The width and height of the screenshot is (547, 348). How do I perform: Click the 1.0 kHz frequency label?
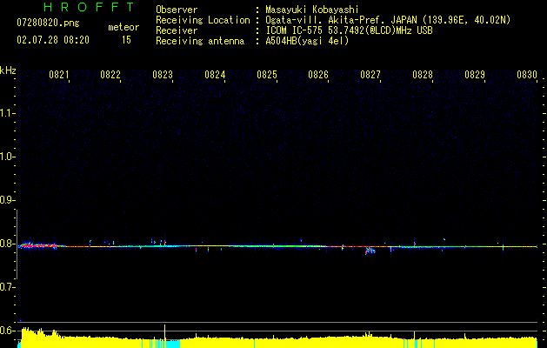[x=7, y=157]
